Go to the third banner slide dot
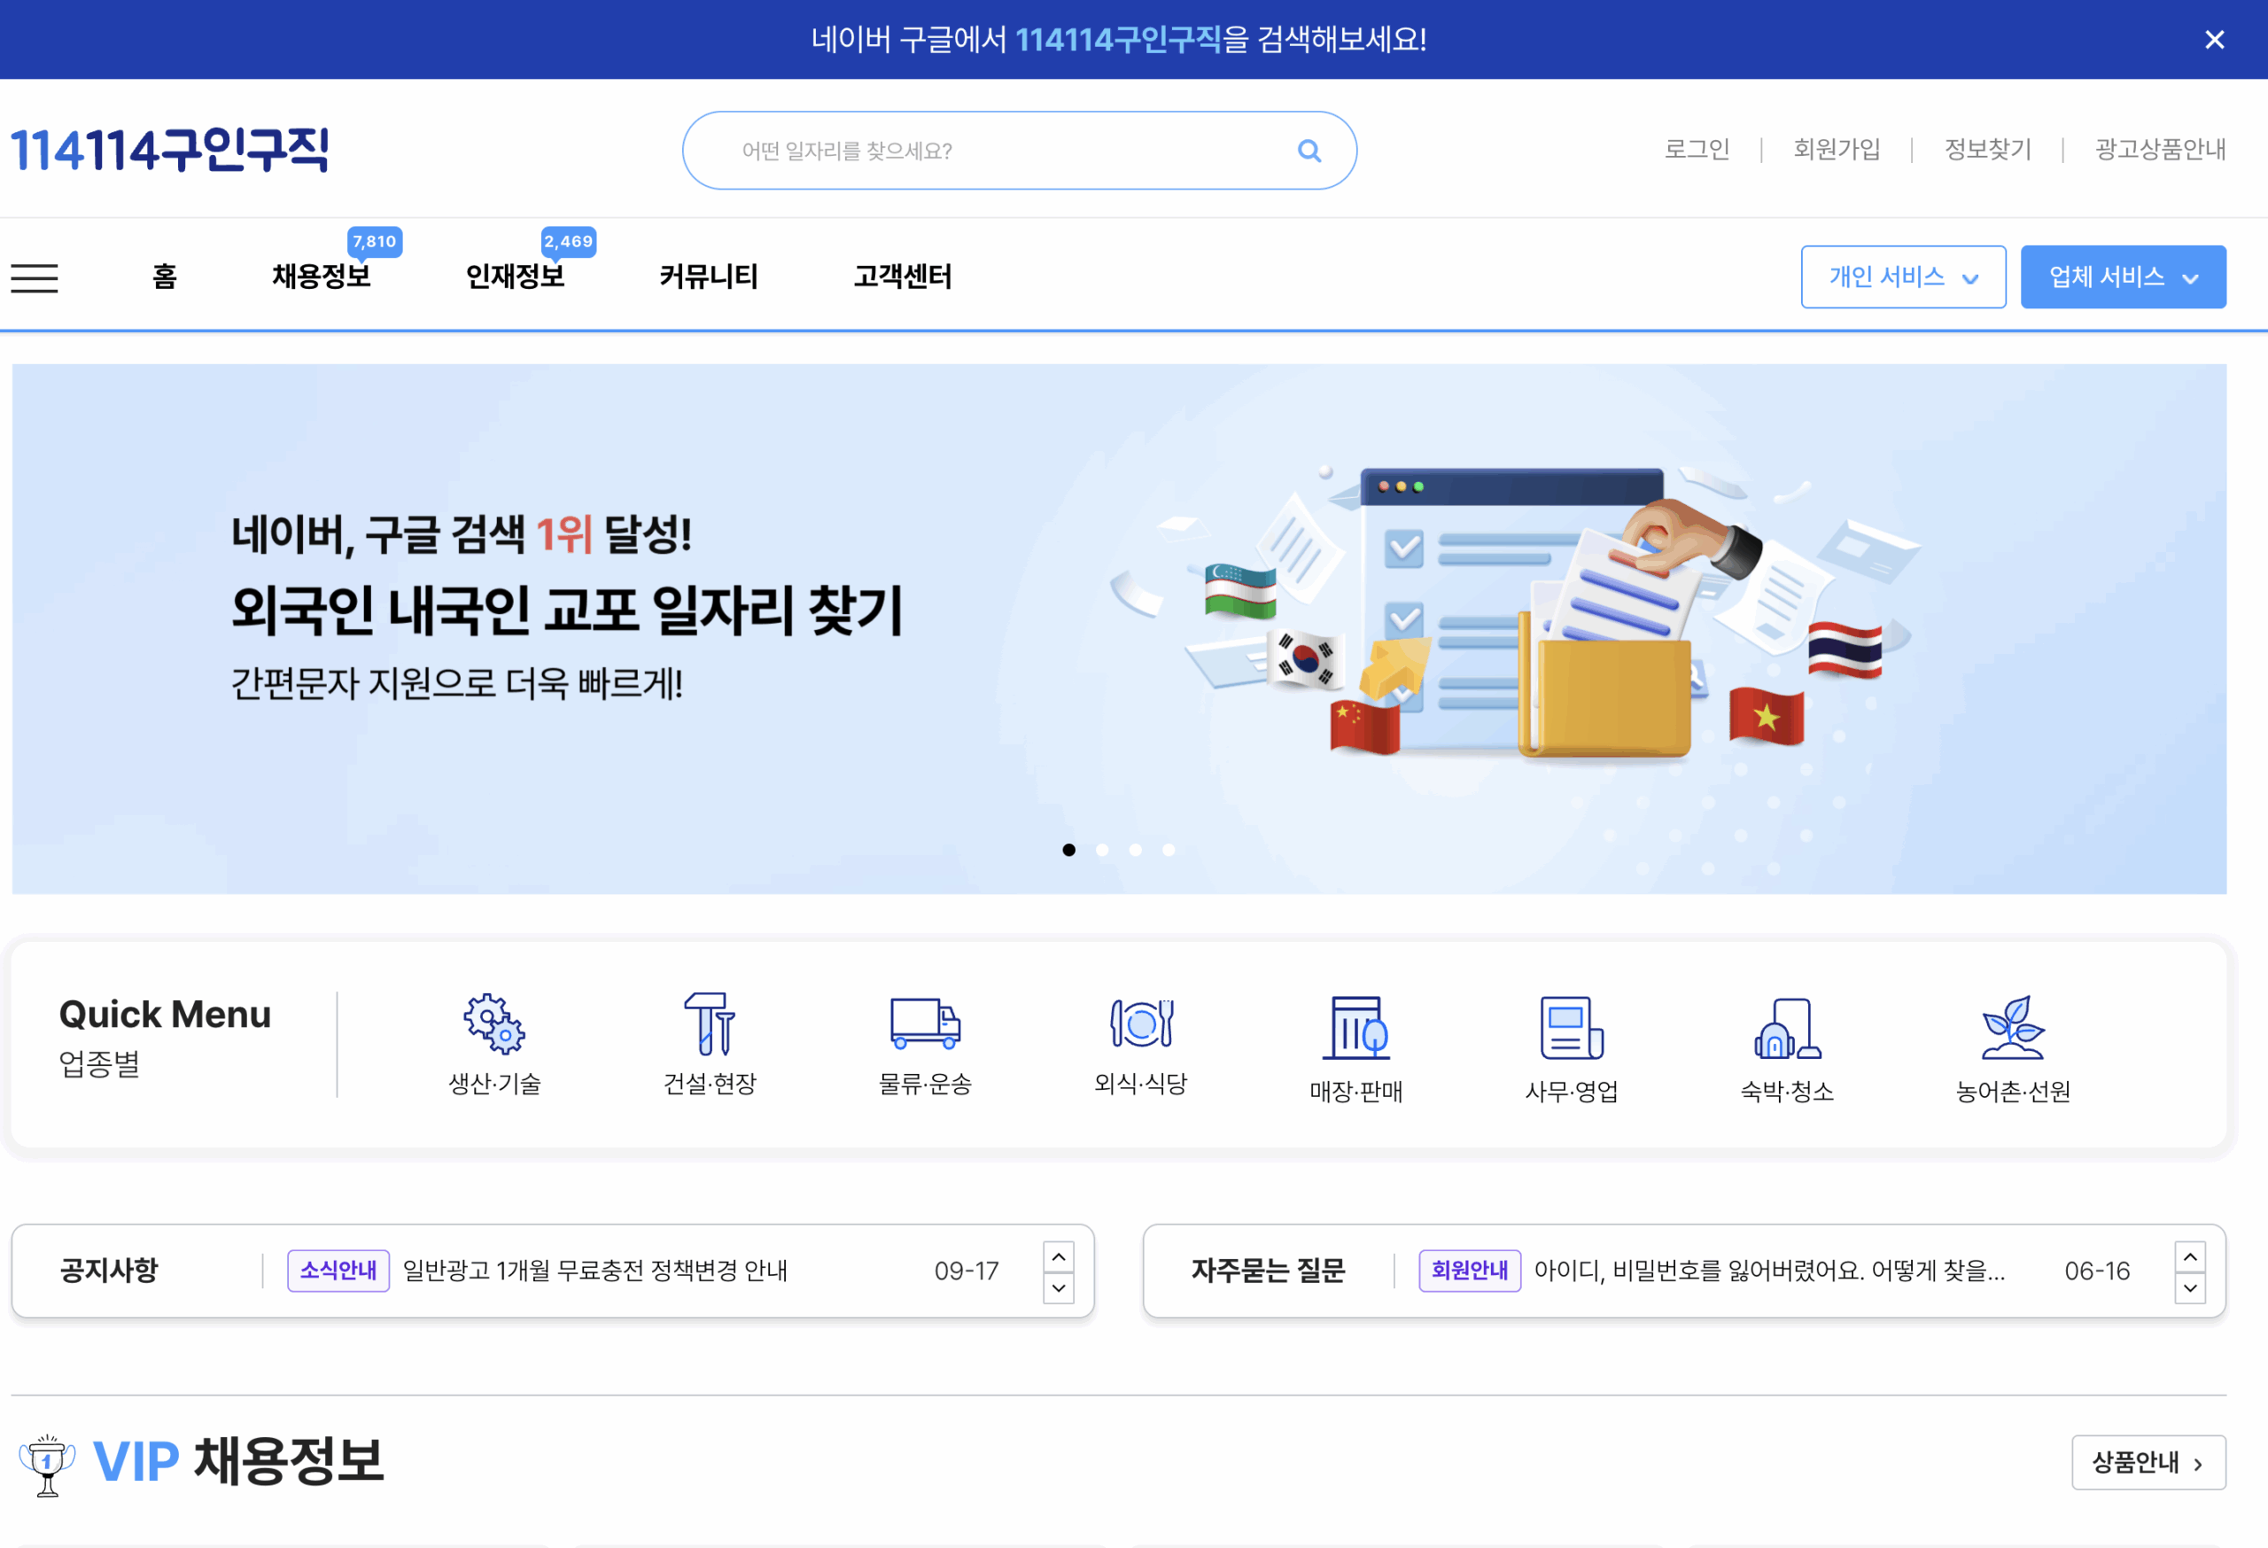Screen dimensions: 2268x1548 (x=1136, y=850)
